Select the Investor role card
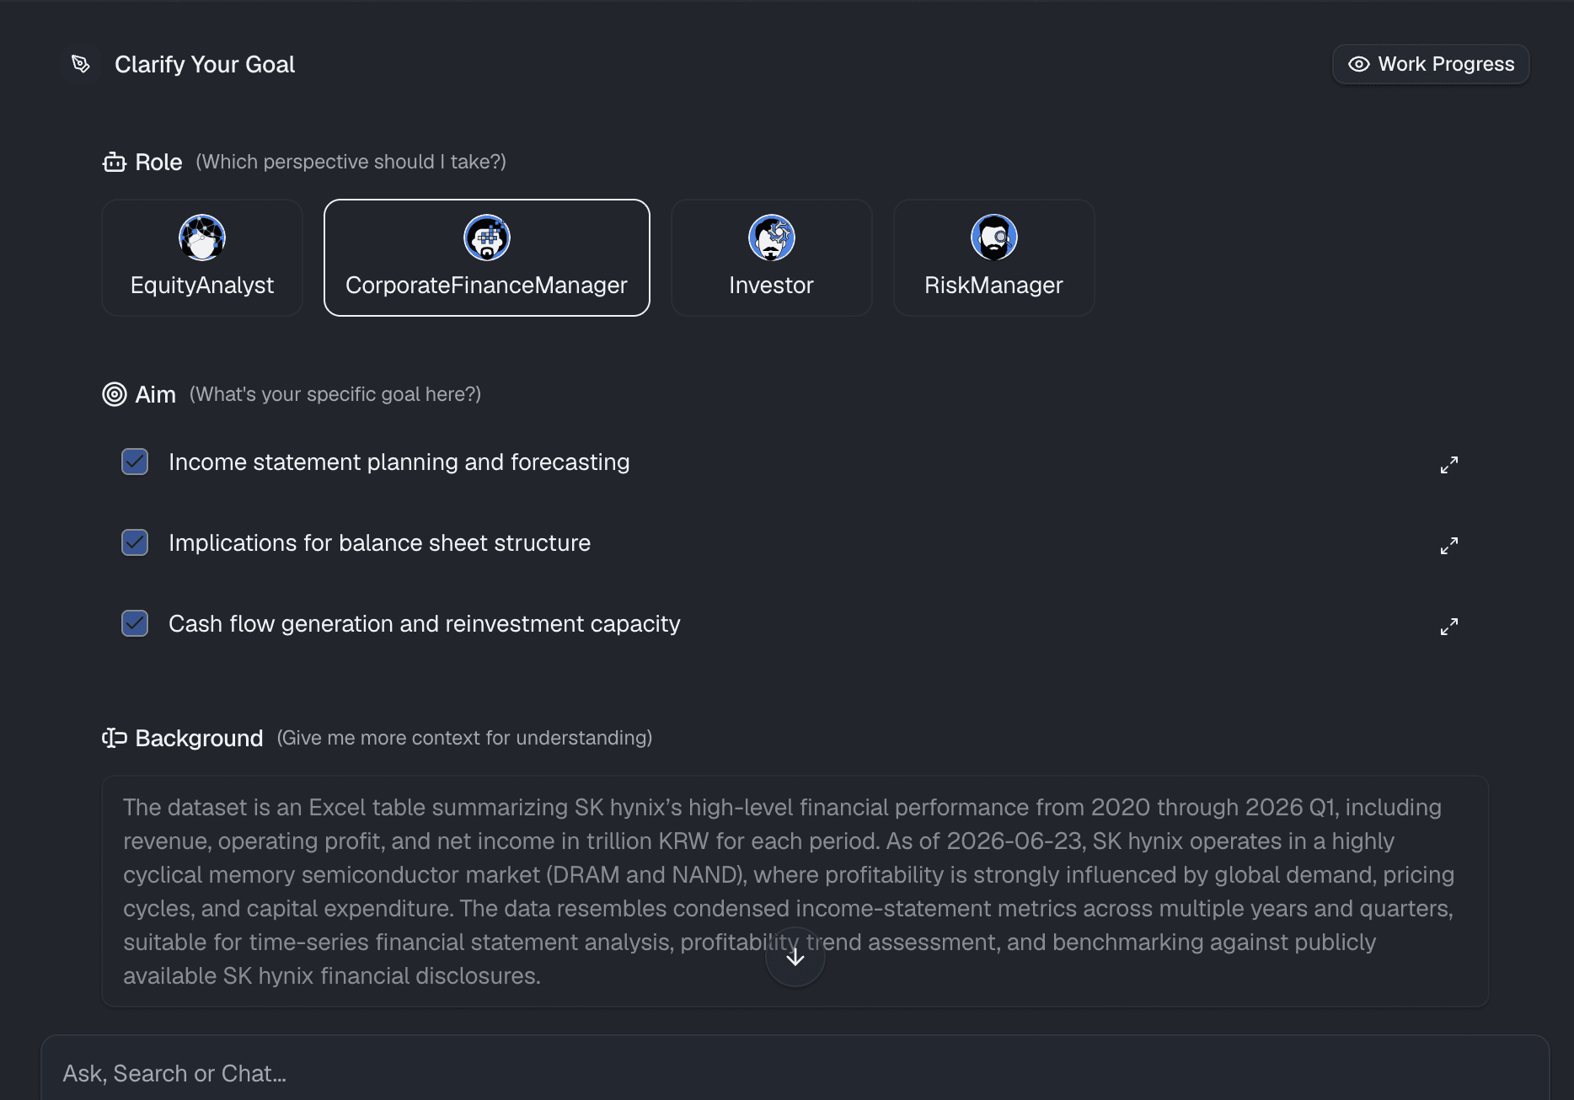 (772, 258)
